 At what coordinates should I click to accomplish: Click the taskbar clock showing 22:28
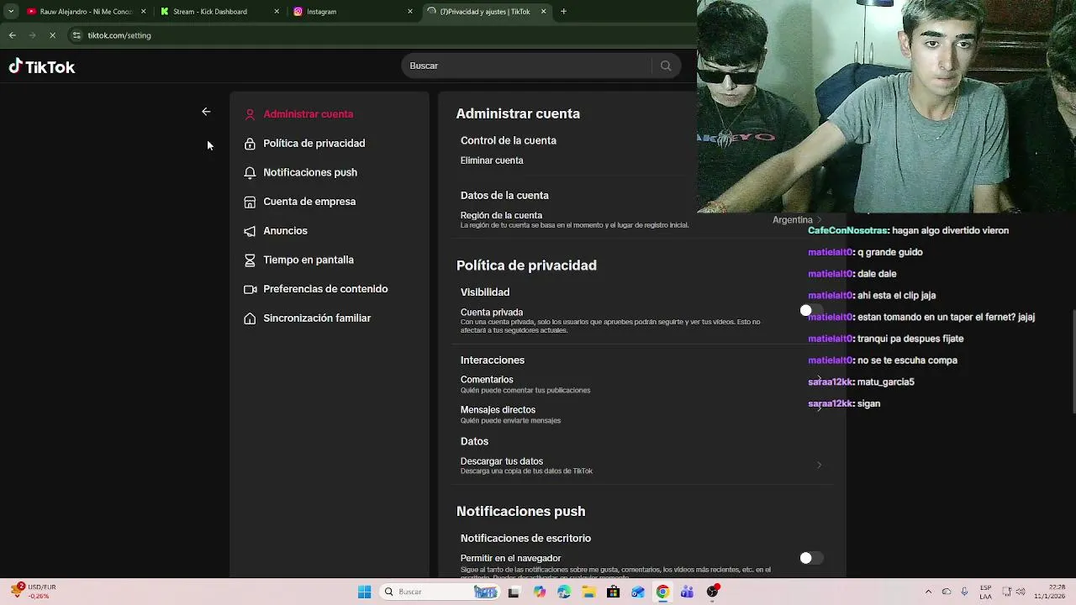(x=1051, y=592)
